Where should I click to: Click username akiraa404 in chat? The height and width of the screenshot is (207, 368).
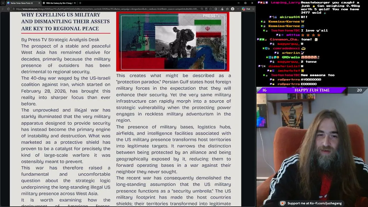(290, 17)
